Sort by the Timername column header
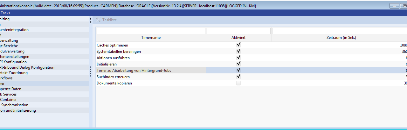Viewport: 407px width, 130px height. (151, 38)
